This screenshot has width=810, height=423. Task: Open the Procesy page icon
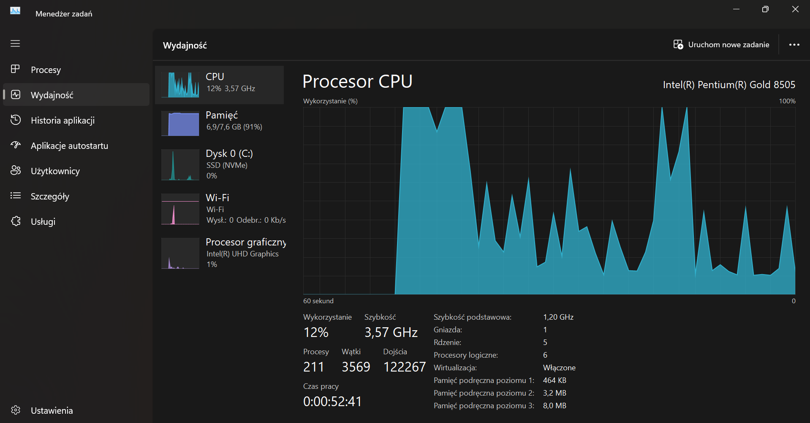point(15,69)
